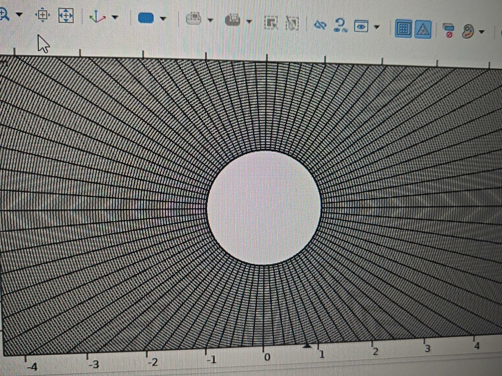The height and width of the screenshot is (376, 502).
Task: Click the first gray selection-mode icon
Action: point(194,19)
